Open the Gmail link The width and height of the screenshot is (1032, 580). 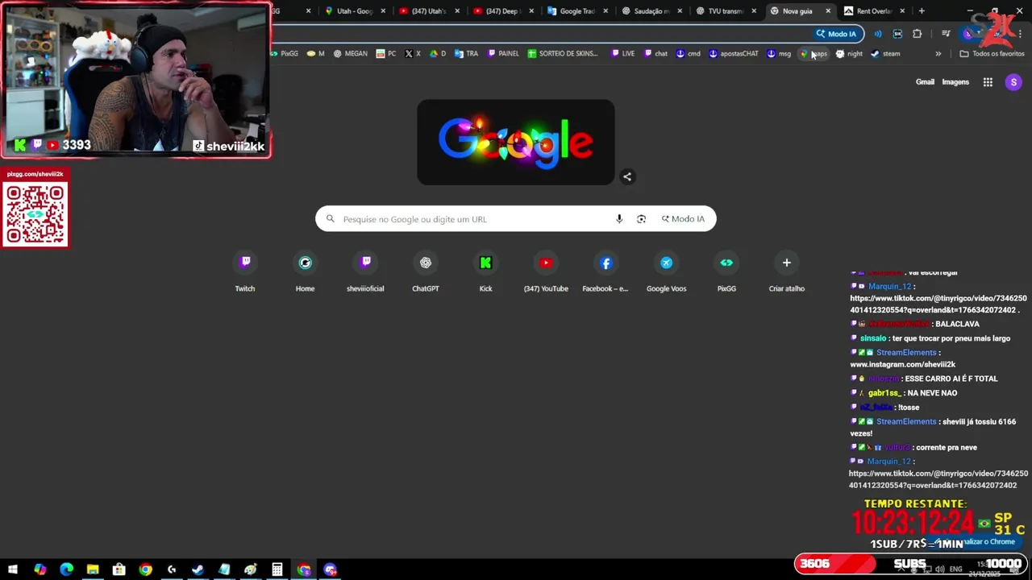(x=925, y=82)
